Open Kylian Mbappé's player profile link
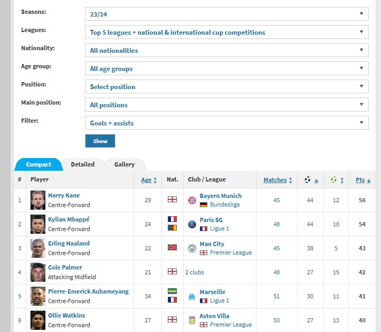This screenshot has height=332, width=381. [68, 219]
